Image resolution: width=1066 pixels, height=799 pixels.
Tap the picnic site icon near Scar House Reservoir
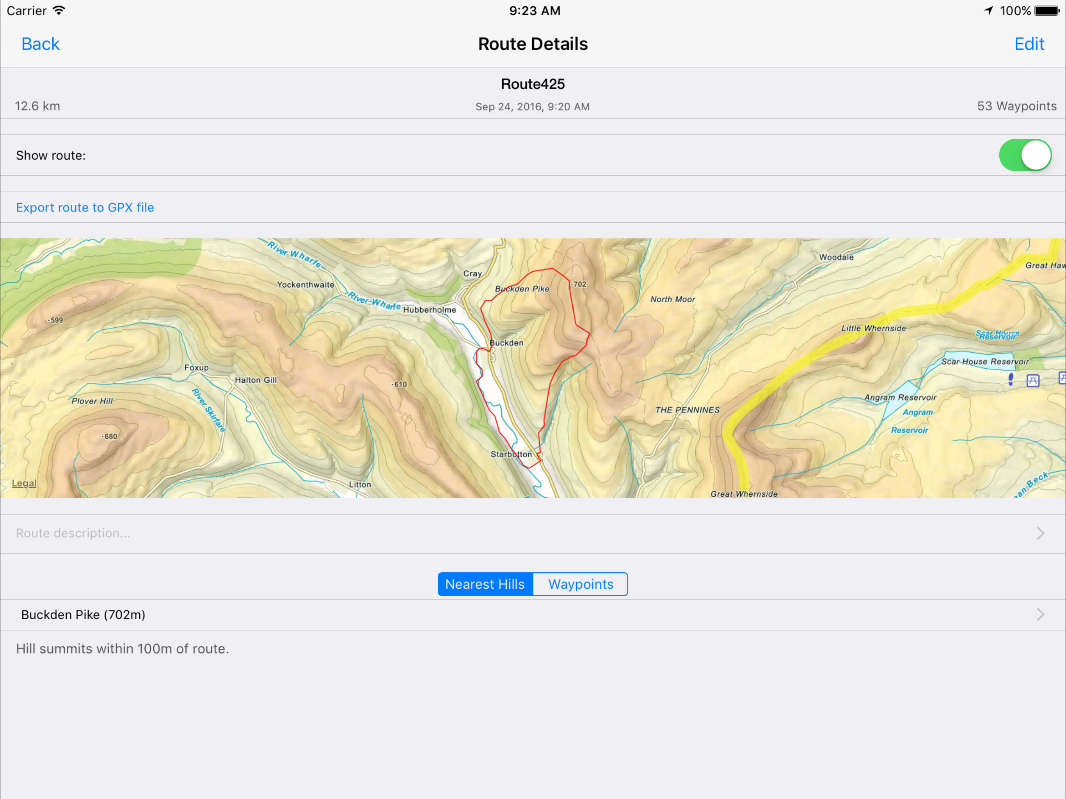(1033, 381)
